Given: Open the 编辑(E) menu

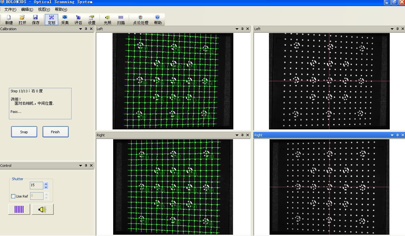Looking at the screenshot, I should point(27,10).
